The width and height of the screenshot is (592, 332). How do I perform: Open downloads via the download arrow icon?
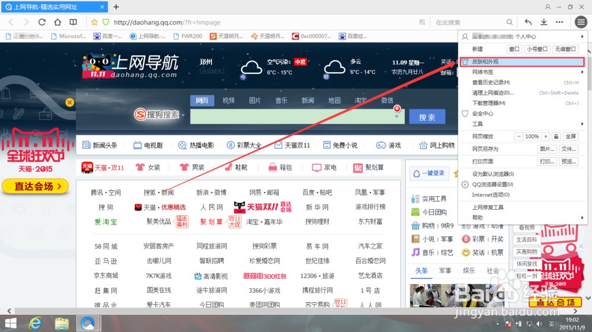pos(543,22)
